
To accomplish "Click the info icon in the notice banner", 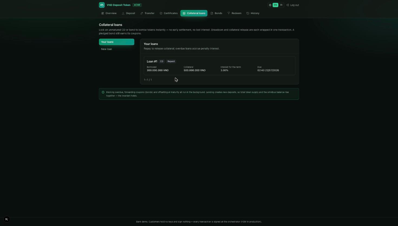I will pyautogui.click(x=103, y=92).
